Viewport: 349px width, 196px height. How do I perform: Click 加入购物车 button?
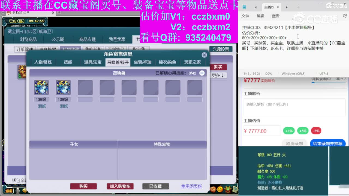tap(120, 186)
